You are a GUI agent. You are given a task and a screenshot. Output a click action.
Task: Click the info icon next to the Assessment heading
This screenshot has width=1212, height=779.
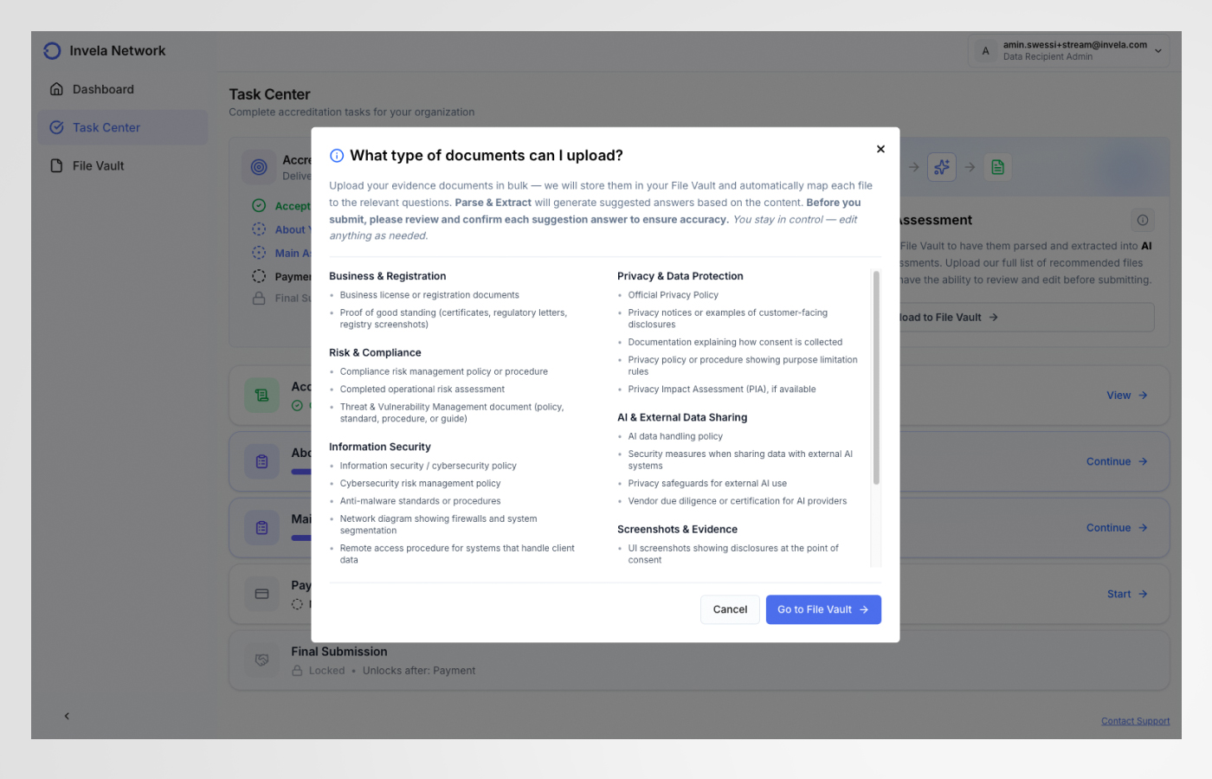pos(1143,220)
